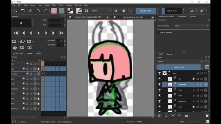Open the Filter menu
The height and width of the screenshot is (124, 221).
[x=54, y=5]
